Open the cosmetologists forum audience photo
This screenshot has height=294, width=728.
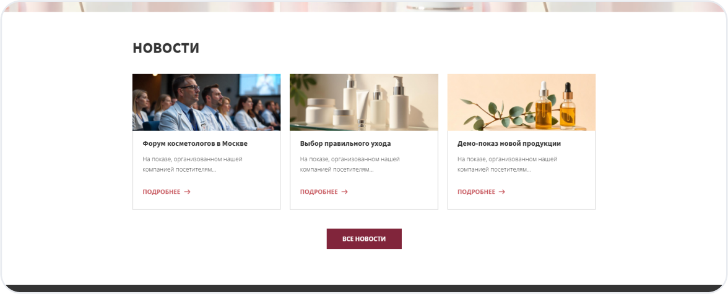207,103
